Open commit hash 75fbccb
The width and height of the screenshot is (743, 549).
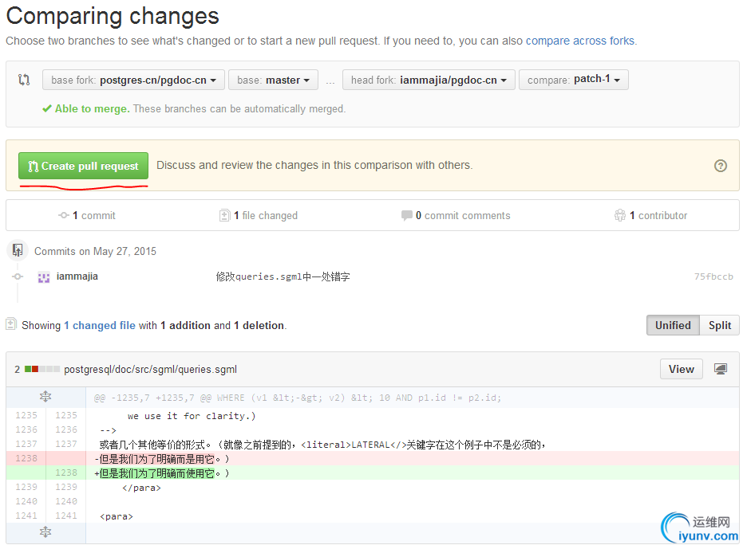pyautogui.click(x=713, y=276)
